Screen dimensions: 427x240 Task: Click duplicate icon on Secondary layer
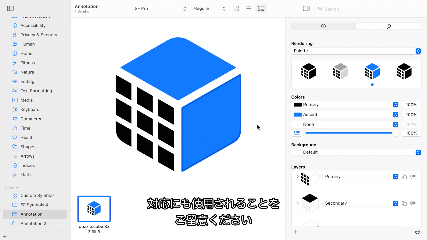404,203
